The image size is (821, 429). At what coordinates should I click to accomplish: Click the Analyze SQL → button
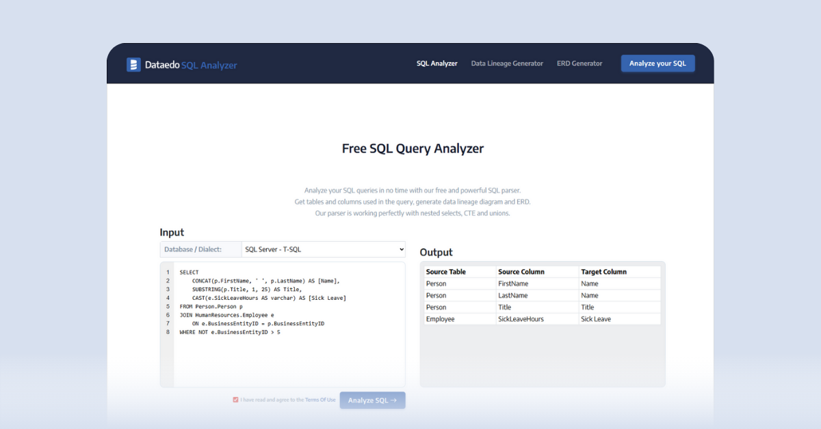372,400
